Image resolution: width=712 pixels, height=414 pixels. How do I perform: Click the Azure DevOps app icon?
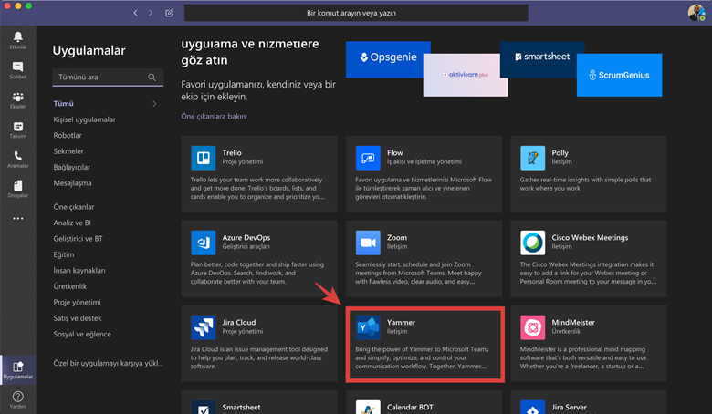[x=203, y=243]
